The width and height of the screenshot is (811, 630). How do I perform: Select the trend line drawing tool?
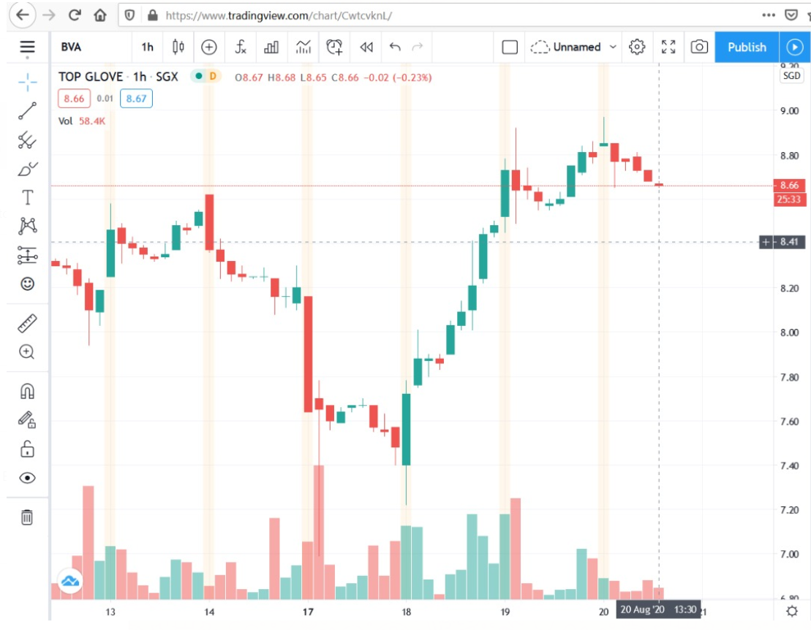point(27,111)
